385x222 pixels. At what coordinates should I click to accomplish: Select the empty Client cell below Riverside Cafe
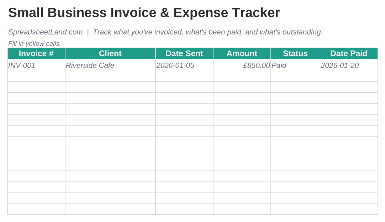click(110, 76)
